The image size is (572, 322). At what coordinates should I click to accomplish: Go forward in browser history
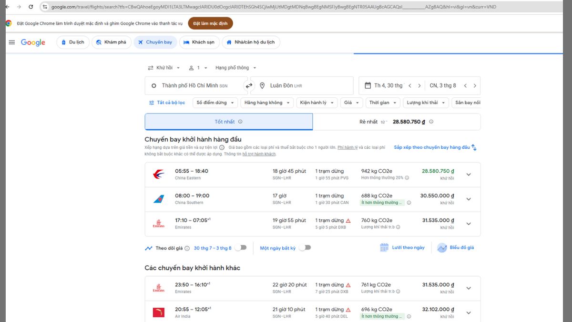click(x=19, y=7)
